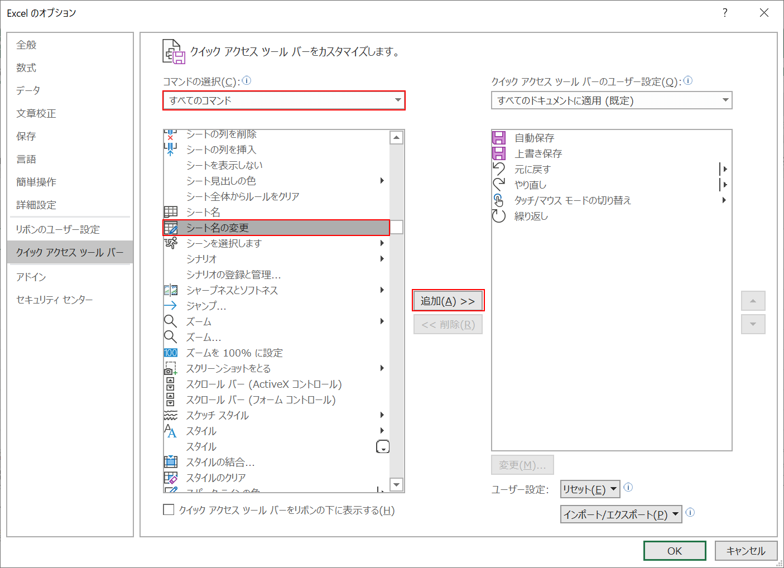Click the ズーム magnifier icon with submenu
Screen dimensions: 784x568
click(x=171, y=321)
